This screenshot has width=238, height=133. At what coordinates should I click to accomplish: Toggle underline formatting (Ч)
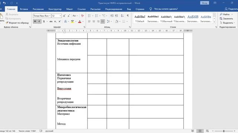click(44, 21)
